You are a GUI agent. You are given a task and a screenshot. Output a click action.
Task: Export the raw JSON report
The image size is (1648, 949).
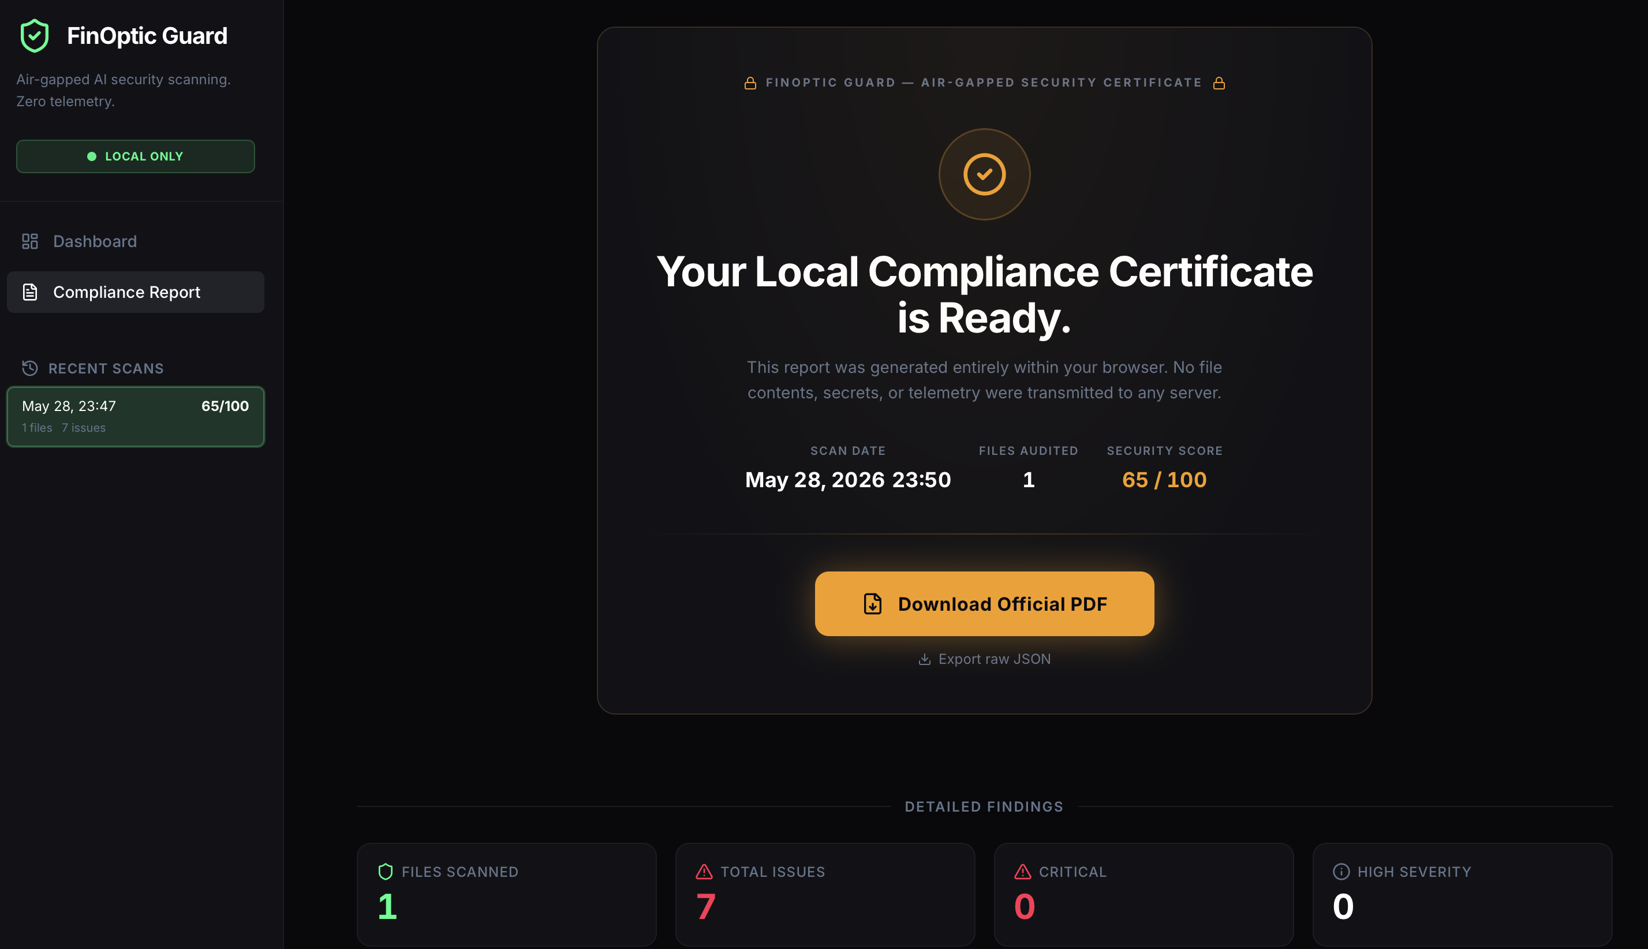point(984,659)
